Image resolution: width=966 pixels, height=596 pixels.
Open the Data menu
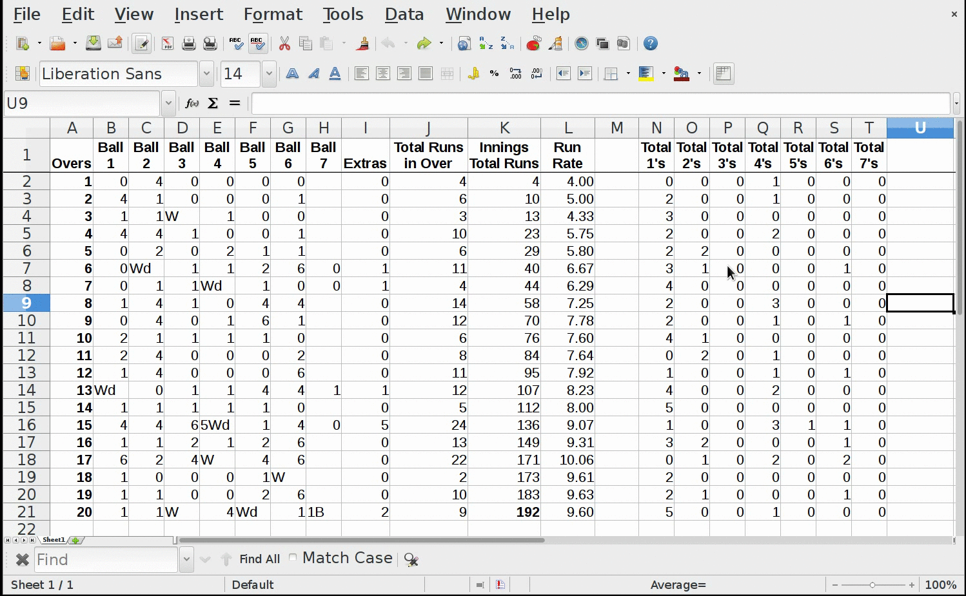(404, 14)
